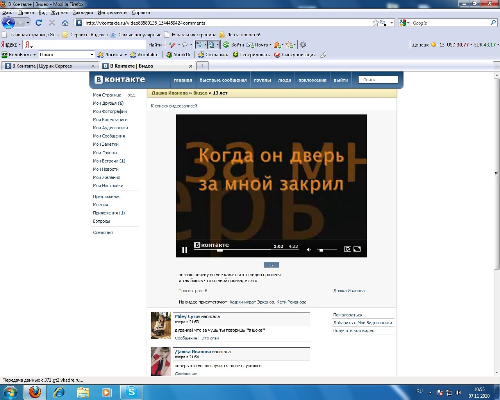Open Internet Explorer from taskbar
500x400 pixels.
pyautogui.click(x=59, y=392)
